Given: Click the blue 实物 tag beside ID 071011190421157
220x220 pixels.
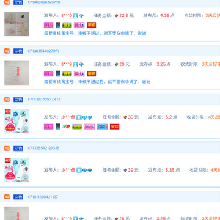Looking at the screenshot, I should pyautogui.click(x=18, y=197).
